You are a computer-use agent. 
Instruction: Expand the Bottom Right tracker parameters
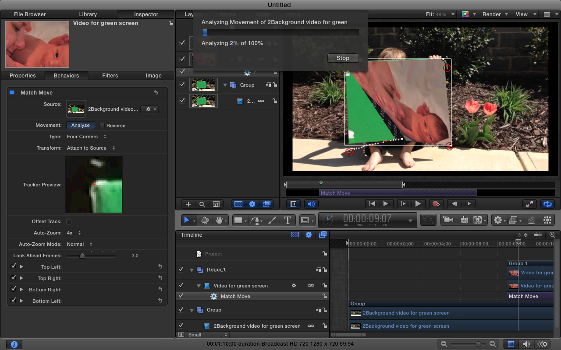pos(21,290)
